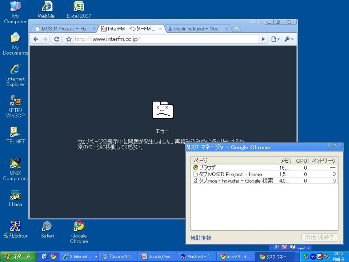Click プロセスを終了 button

pos(320,238)
